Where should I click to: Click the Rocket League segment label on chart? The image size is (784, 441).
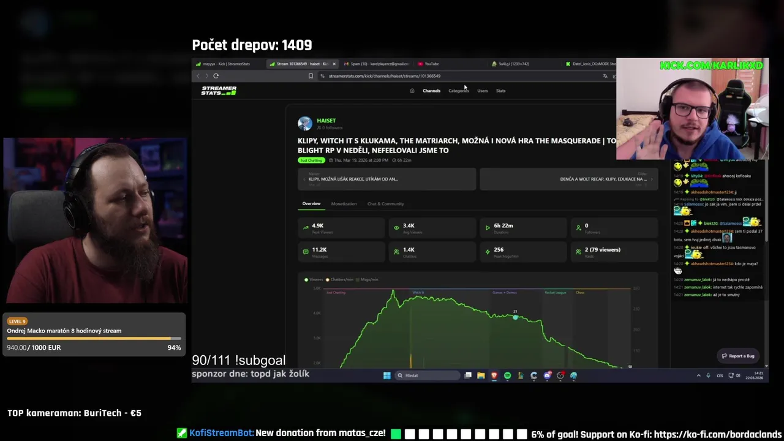556,292
